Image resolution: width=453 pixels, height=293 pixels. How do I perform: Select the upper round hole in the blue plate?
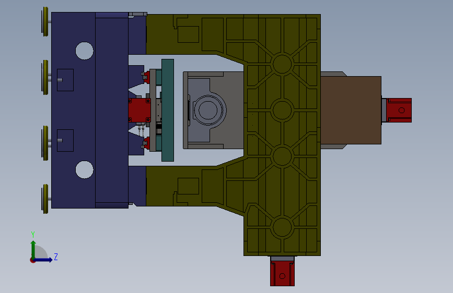click(x=84, y=51)
